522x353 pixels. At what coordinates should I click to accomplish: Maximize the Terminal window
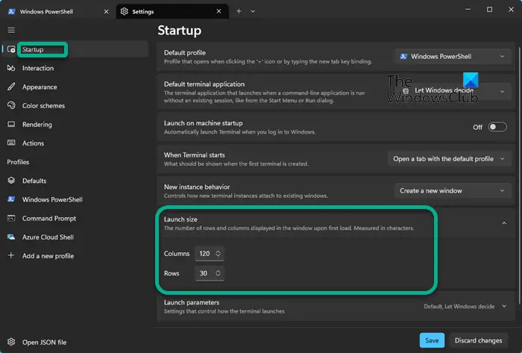[489, 10]
